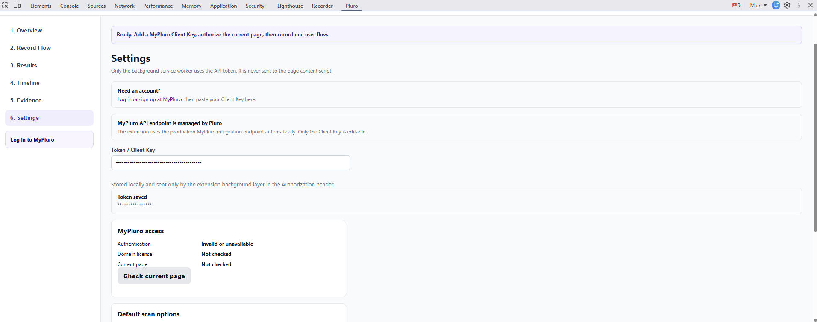Click the Invalid or unavailable authentication value

pos(227,244)
